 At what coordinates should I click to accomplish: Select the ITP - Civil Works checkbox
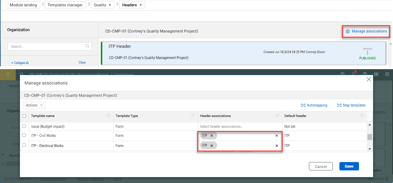(24, 135)
